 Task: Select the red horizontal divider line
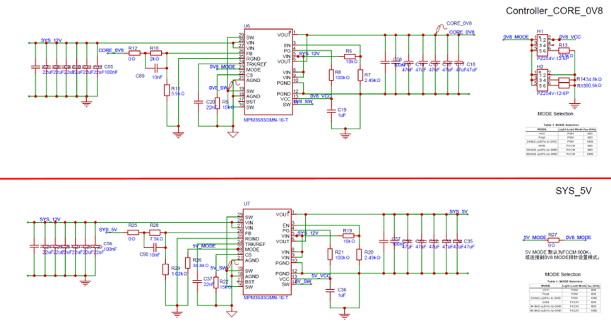pyautogui.click(x=305, y=179)
